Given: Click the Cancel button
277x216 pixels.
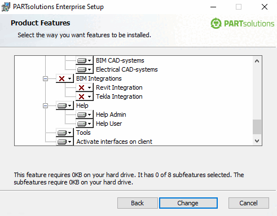Looking at the screenshot, I should pos(249,203).
